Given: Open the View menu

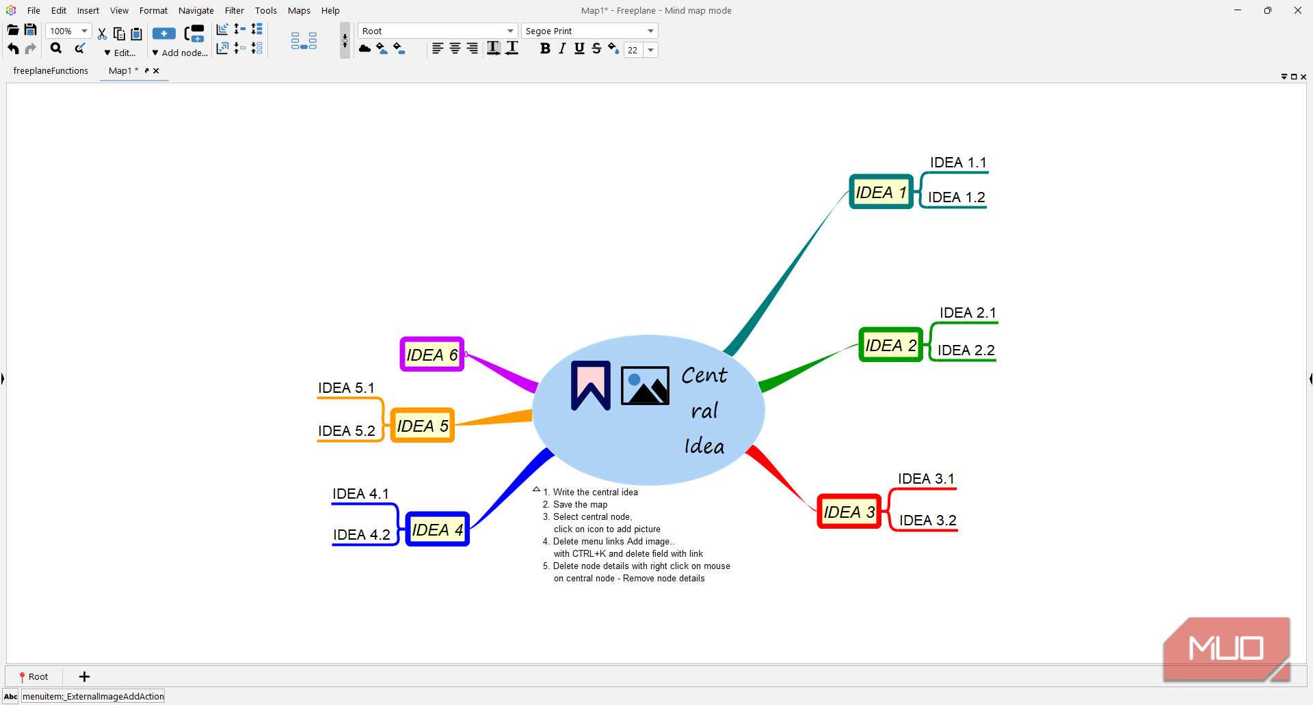Looking at the screenshot, I should pos(119,10).
